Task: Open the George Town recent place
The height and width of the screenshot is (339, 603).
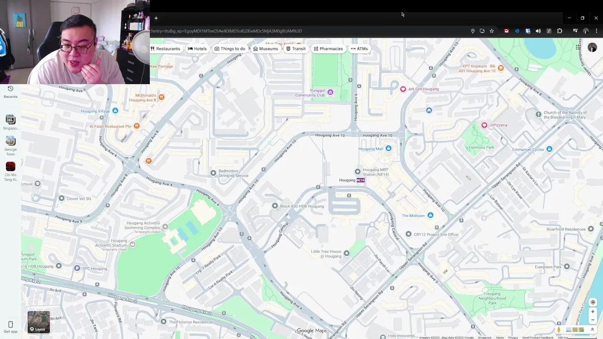Action: coord(10,141)
